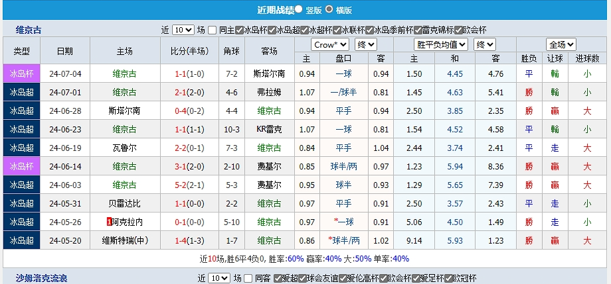Uncheck the 雷克锦标 filter checkbox
611x284 pixels.
(x=418, y=30)
